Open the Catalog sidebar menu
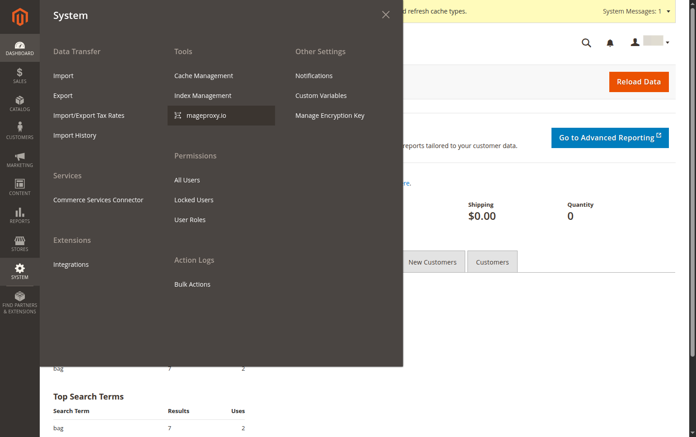The image size is (696, 437). point(20,104)
